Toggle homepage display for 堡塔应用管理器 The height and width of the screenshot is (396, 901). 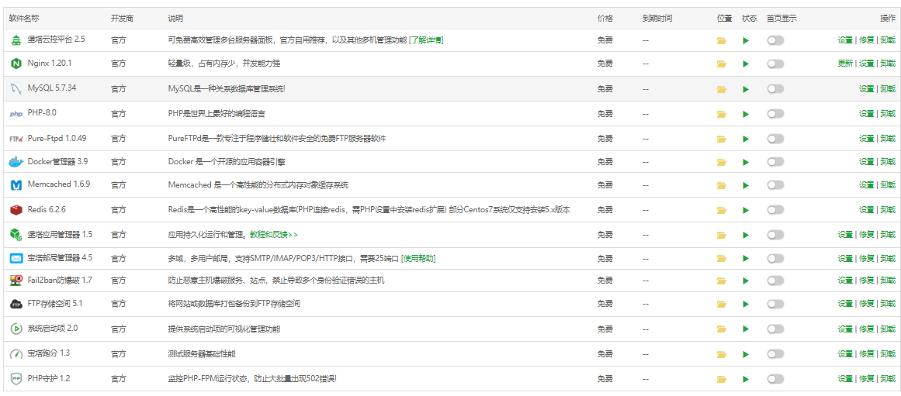[x=775, y=235]
